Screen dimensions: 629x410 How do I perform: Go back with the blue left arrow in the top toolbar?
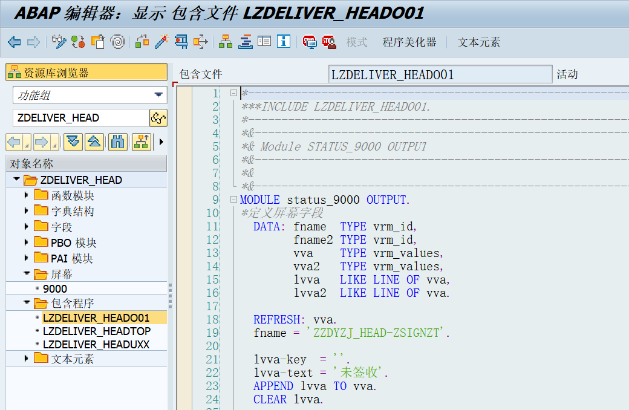pos(15,42)
